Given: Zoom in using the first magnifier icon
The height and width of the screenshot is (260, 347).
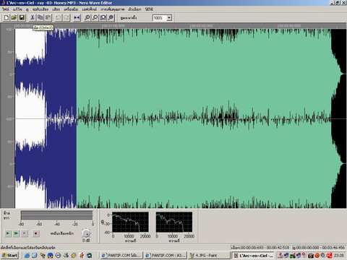Looking at the screenshot, I should (87, 17).
